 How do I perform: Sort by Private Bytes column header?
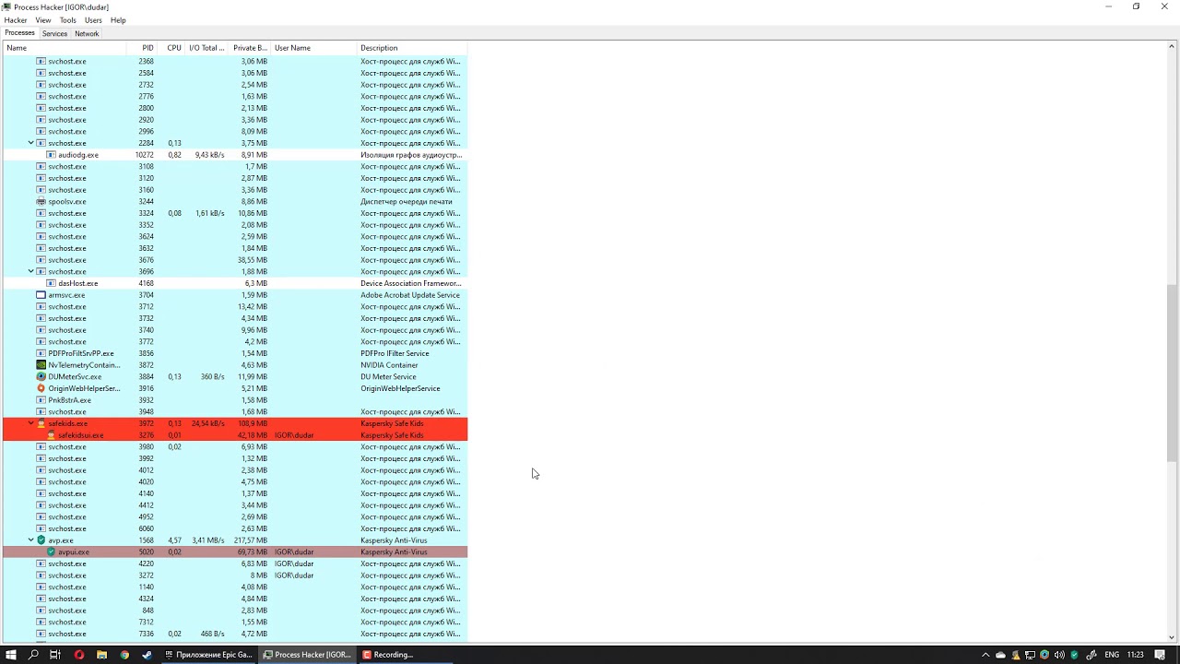(250, 48)
